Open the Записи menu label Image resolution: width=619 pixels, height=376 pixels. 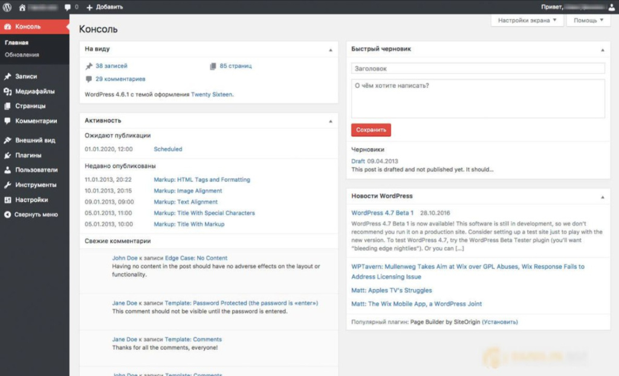click(x=26, y=76)
